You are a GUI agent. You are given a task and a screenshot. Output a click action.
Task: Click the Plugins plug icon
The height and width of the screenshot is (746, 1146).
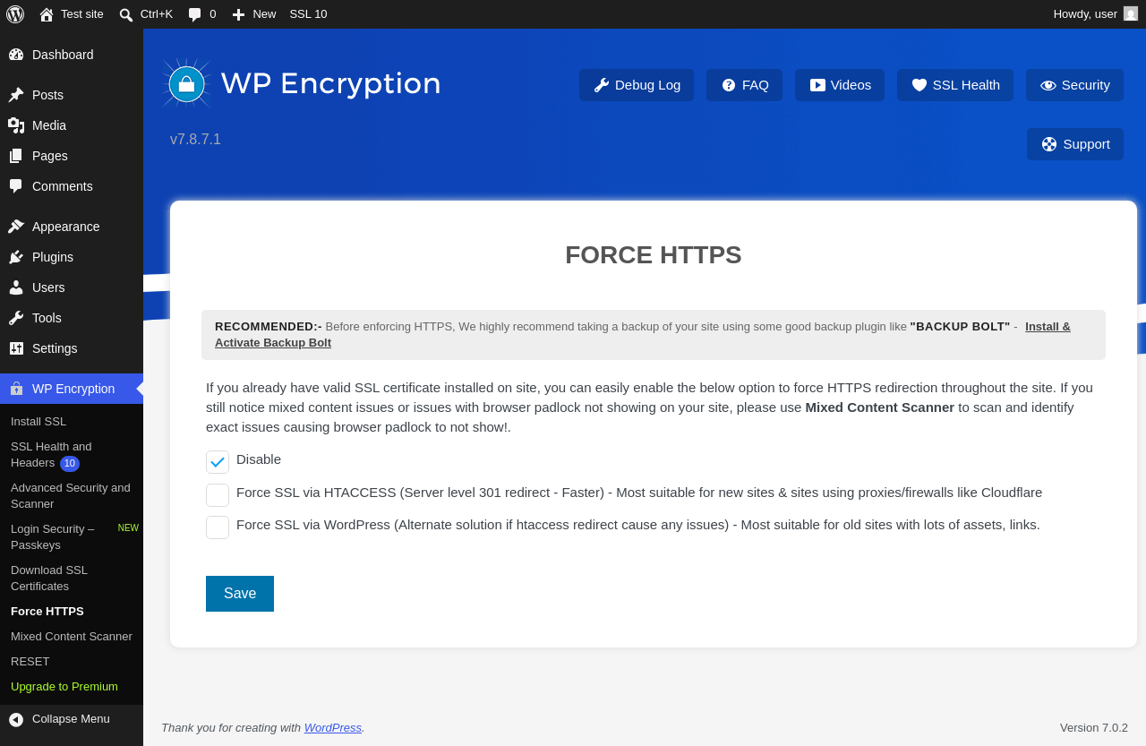coord(16,257)
